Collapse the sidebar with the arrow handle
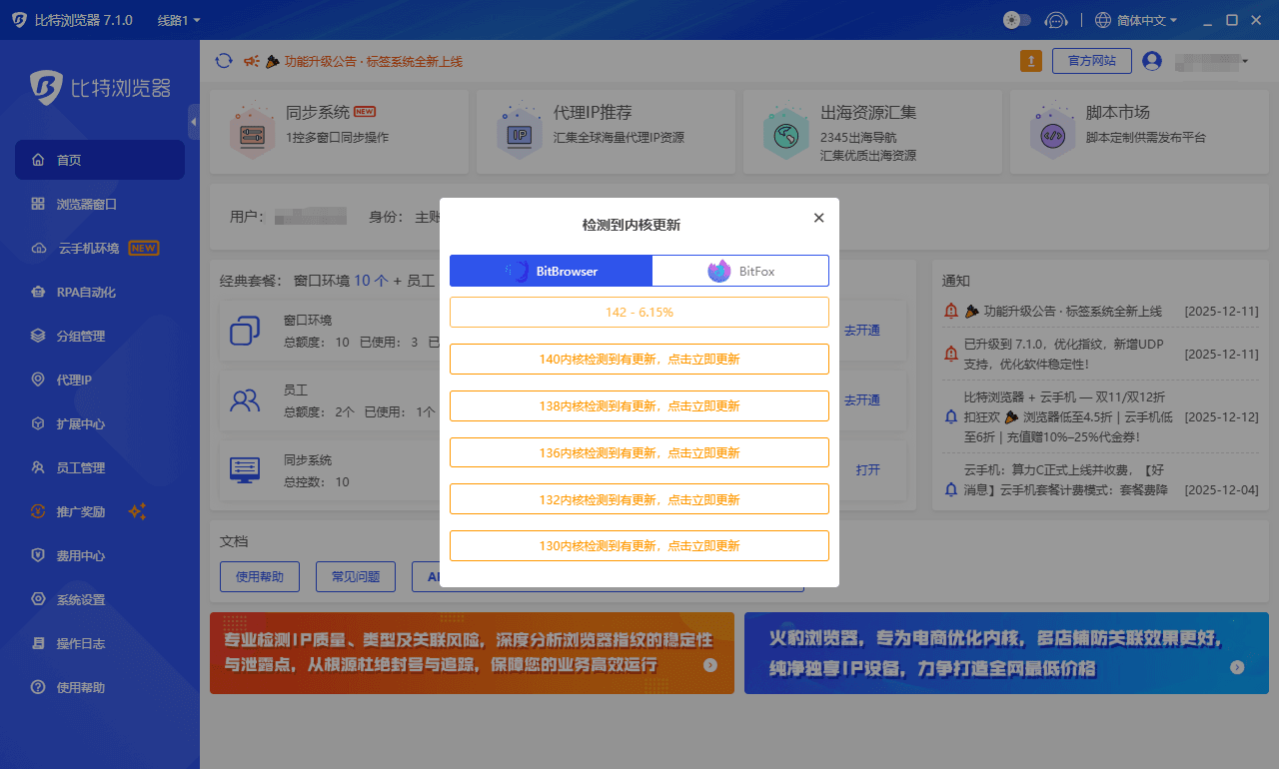 click(x=194, y=122)
